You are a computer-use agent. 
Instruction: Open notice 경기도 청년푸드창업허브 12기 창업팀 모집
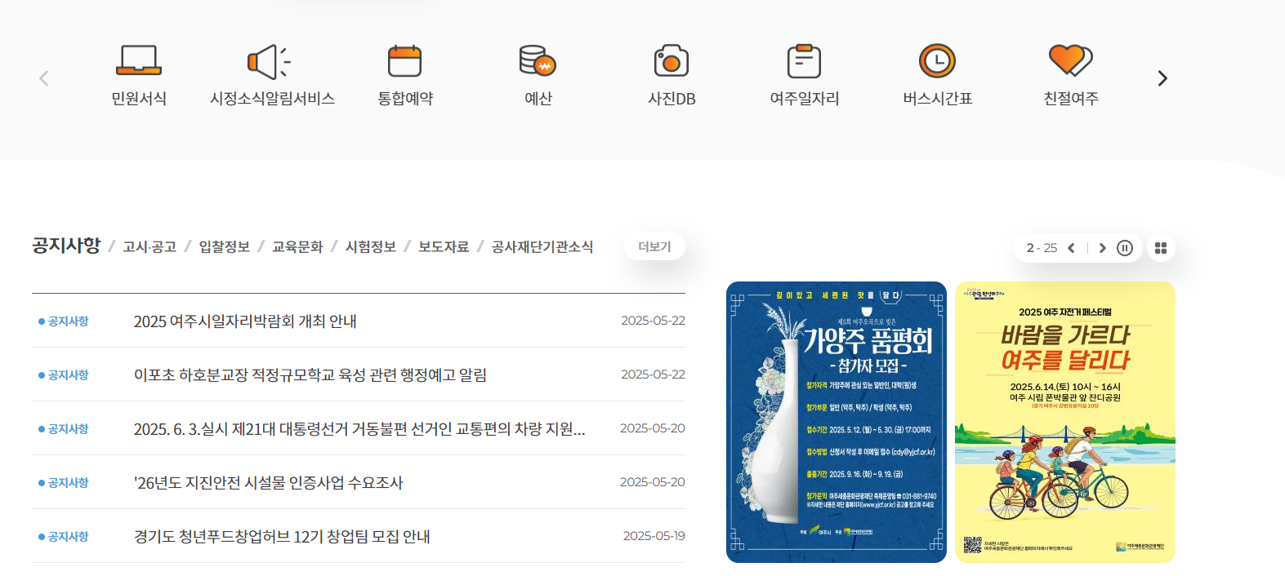click(282, 537)
